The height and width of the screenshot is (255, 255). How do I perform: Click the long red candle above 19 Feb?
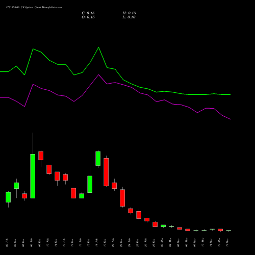coord(106,172)
